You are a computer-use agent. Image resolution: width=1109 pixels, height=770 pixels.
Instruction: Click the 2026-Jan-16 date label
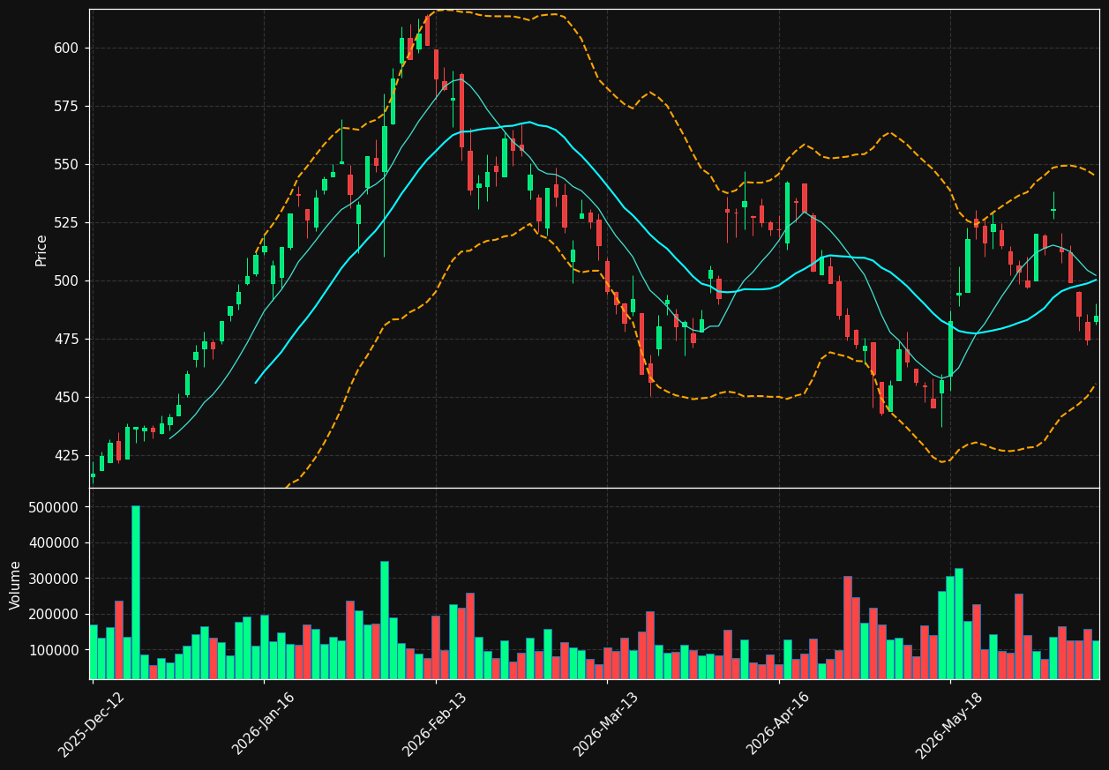point(263,724)
